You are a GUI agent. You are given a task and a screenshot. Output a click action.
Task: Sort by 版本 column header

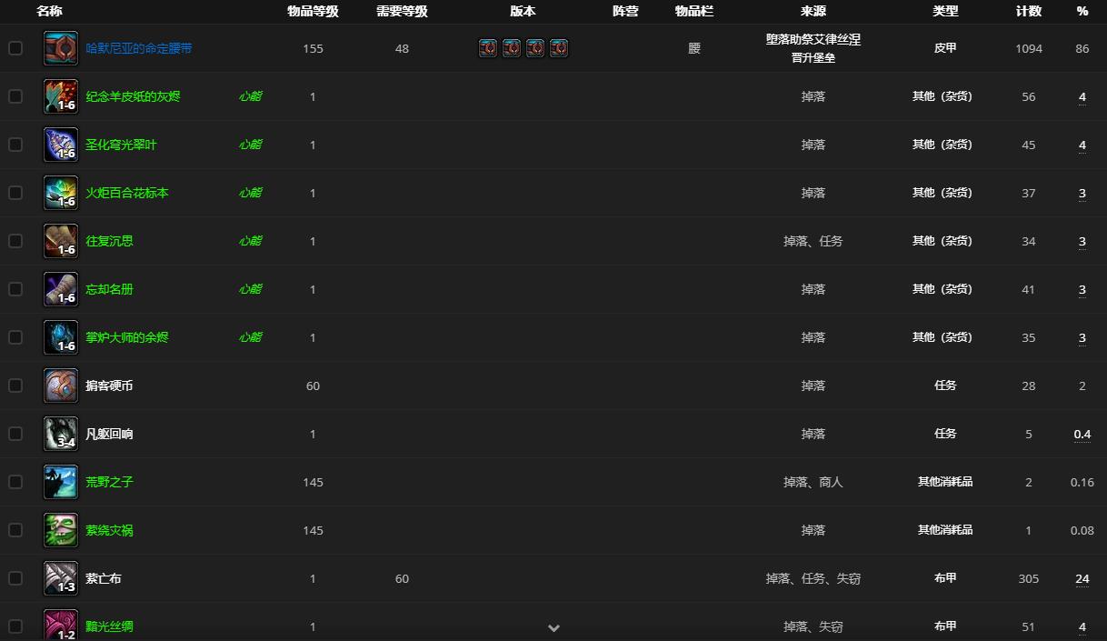pos(523,11)
